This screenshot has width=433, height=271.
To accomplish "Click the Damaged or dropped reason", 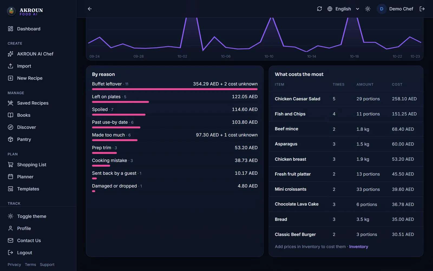I will [114, 186].
